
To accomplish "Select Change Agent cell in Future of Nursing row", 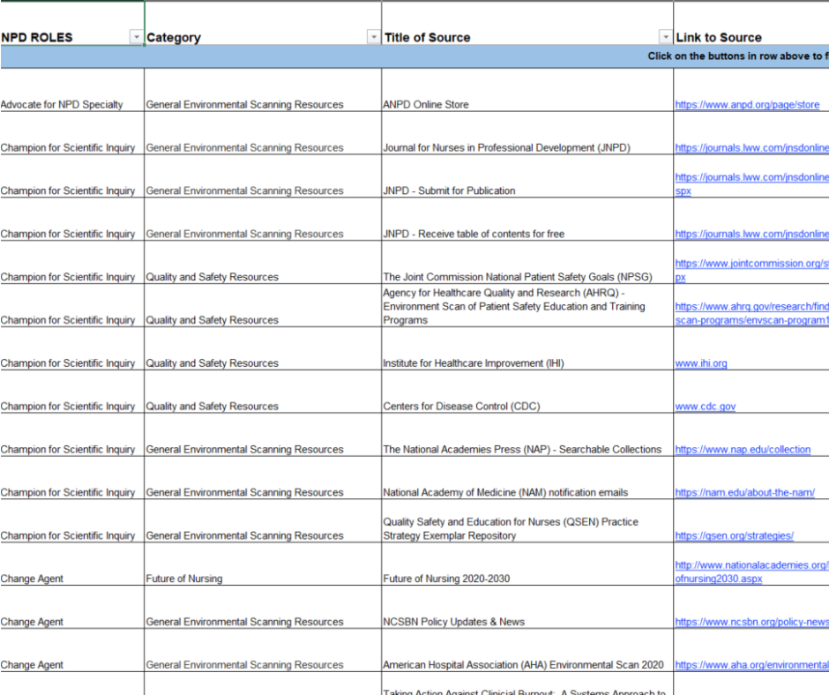I will 72,564.
